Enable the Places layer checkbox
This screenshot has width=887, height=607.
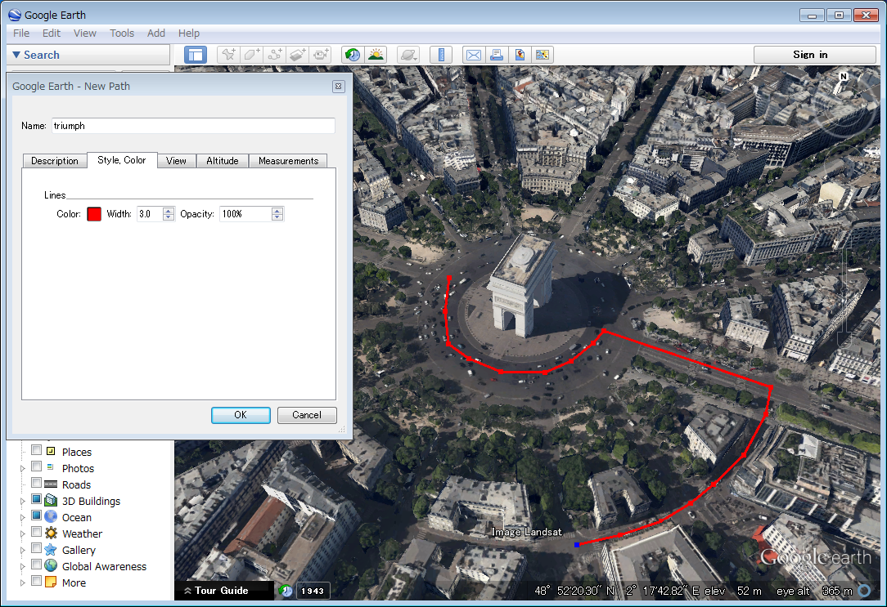37,450
